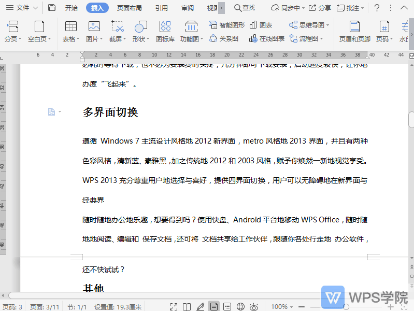414x311 pixels.
Task: Switch to the 页面布局 tab
Action: click(x=129, y=8)
